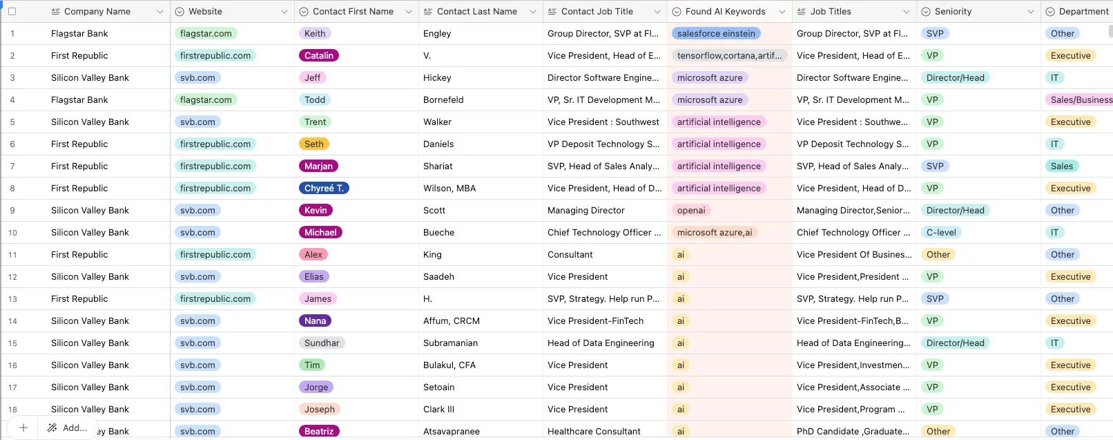The image size is (1113, 440).
Task: Click the 'Chyreé T.' first name tag
Action: [x=324, y=188]
